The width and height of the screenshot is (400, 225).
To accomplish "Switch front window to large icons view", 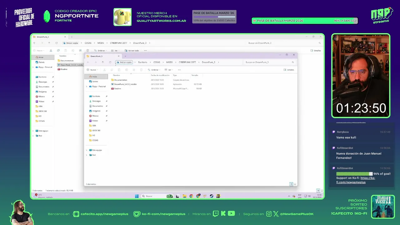I will [x=295, y=184].
